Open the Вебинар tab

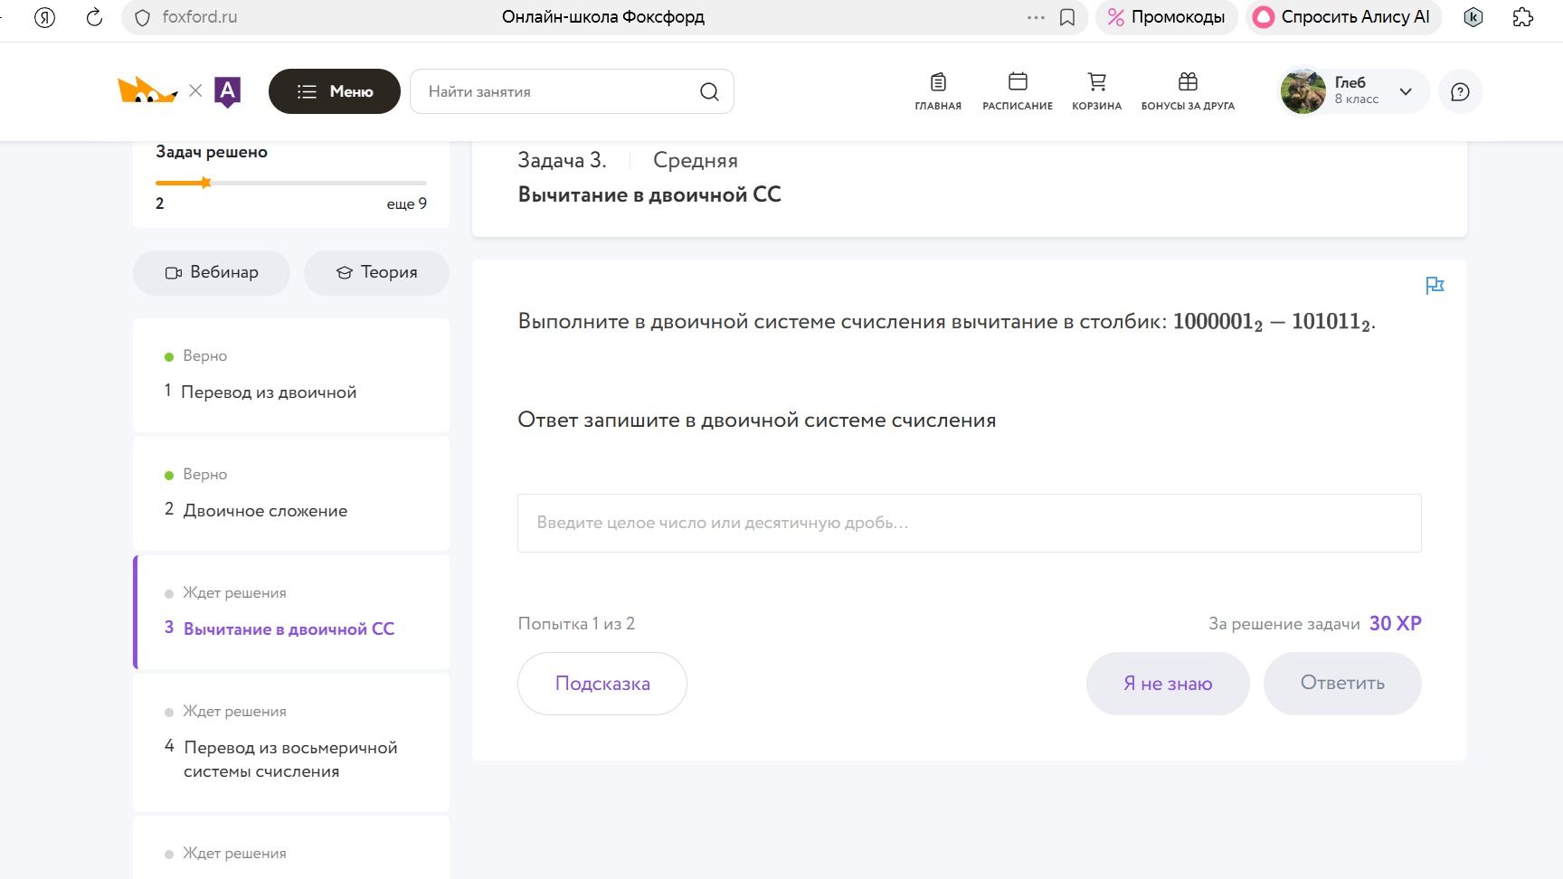point(212,272)
